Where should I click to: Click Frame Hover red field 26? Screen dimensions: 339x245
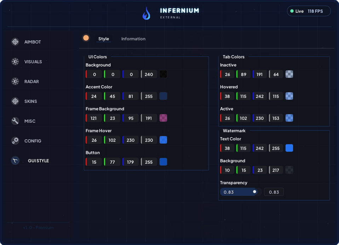(94, 140)
